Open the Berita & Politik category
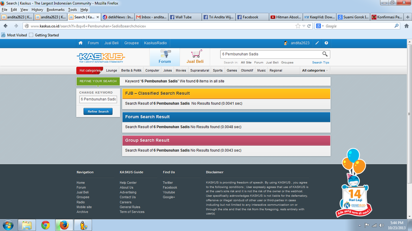The height and width of the screenshot is (231, 412). pos(131,71)
